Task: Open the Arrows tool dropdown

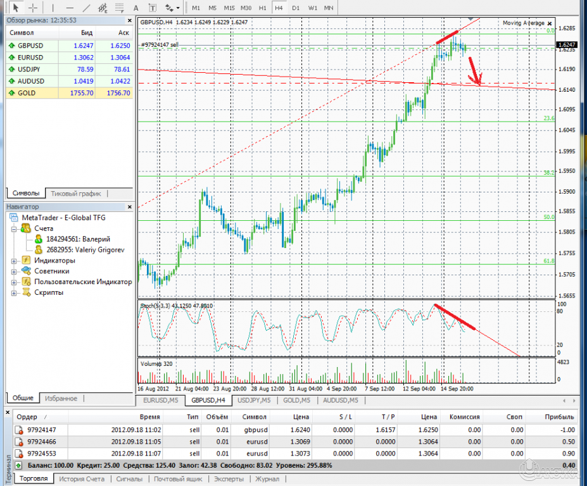Action: pos(172,8)
